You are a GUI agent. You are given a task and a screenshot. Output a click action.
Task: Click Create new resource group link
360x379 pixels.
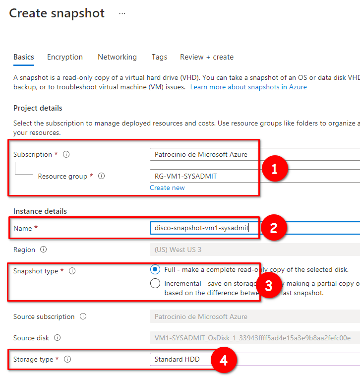(167, 188)
